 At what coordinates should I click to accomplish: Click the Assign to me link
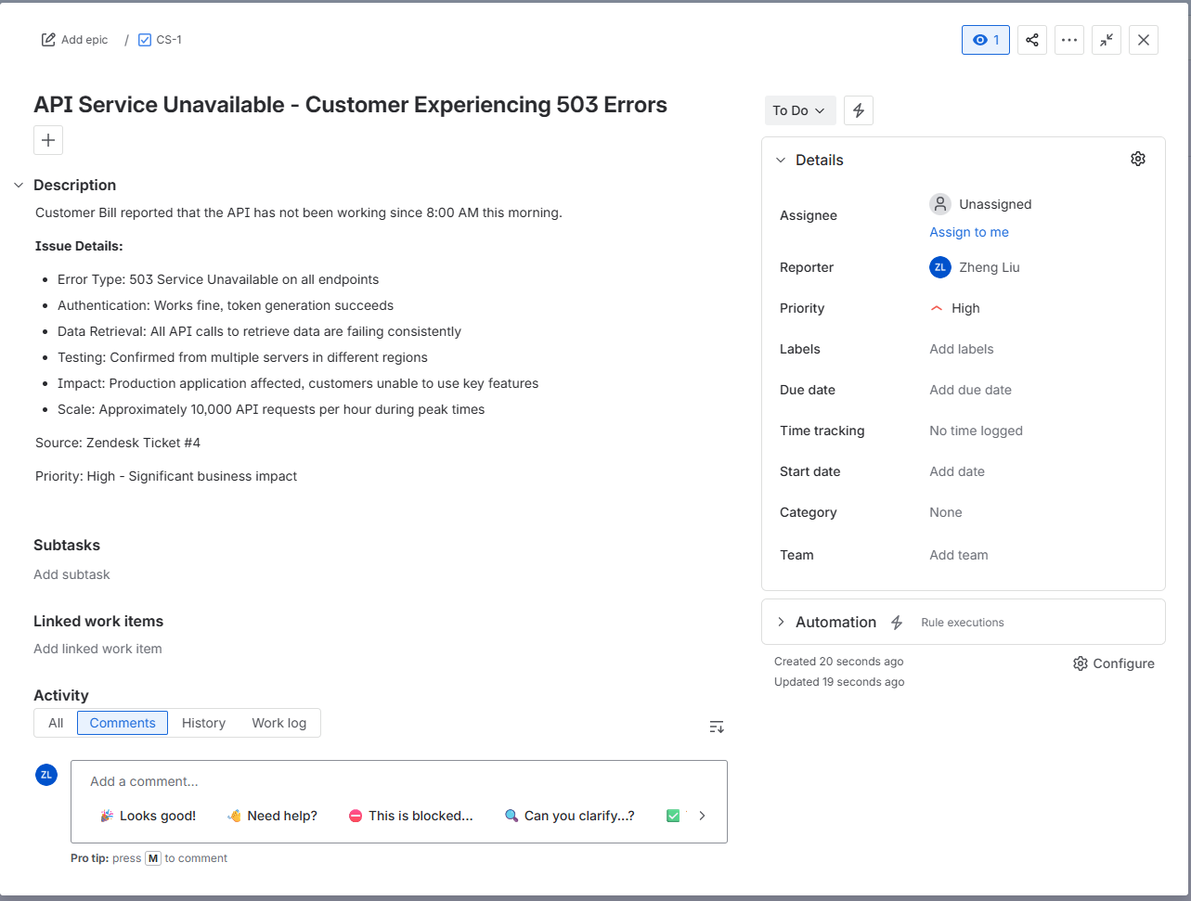968,232
